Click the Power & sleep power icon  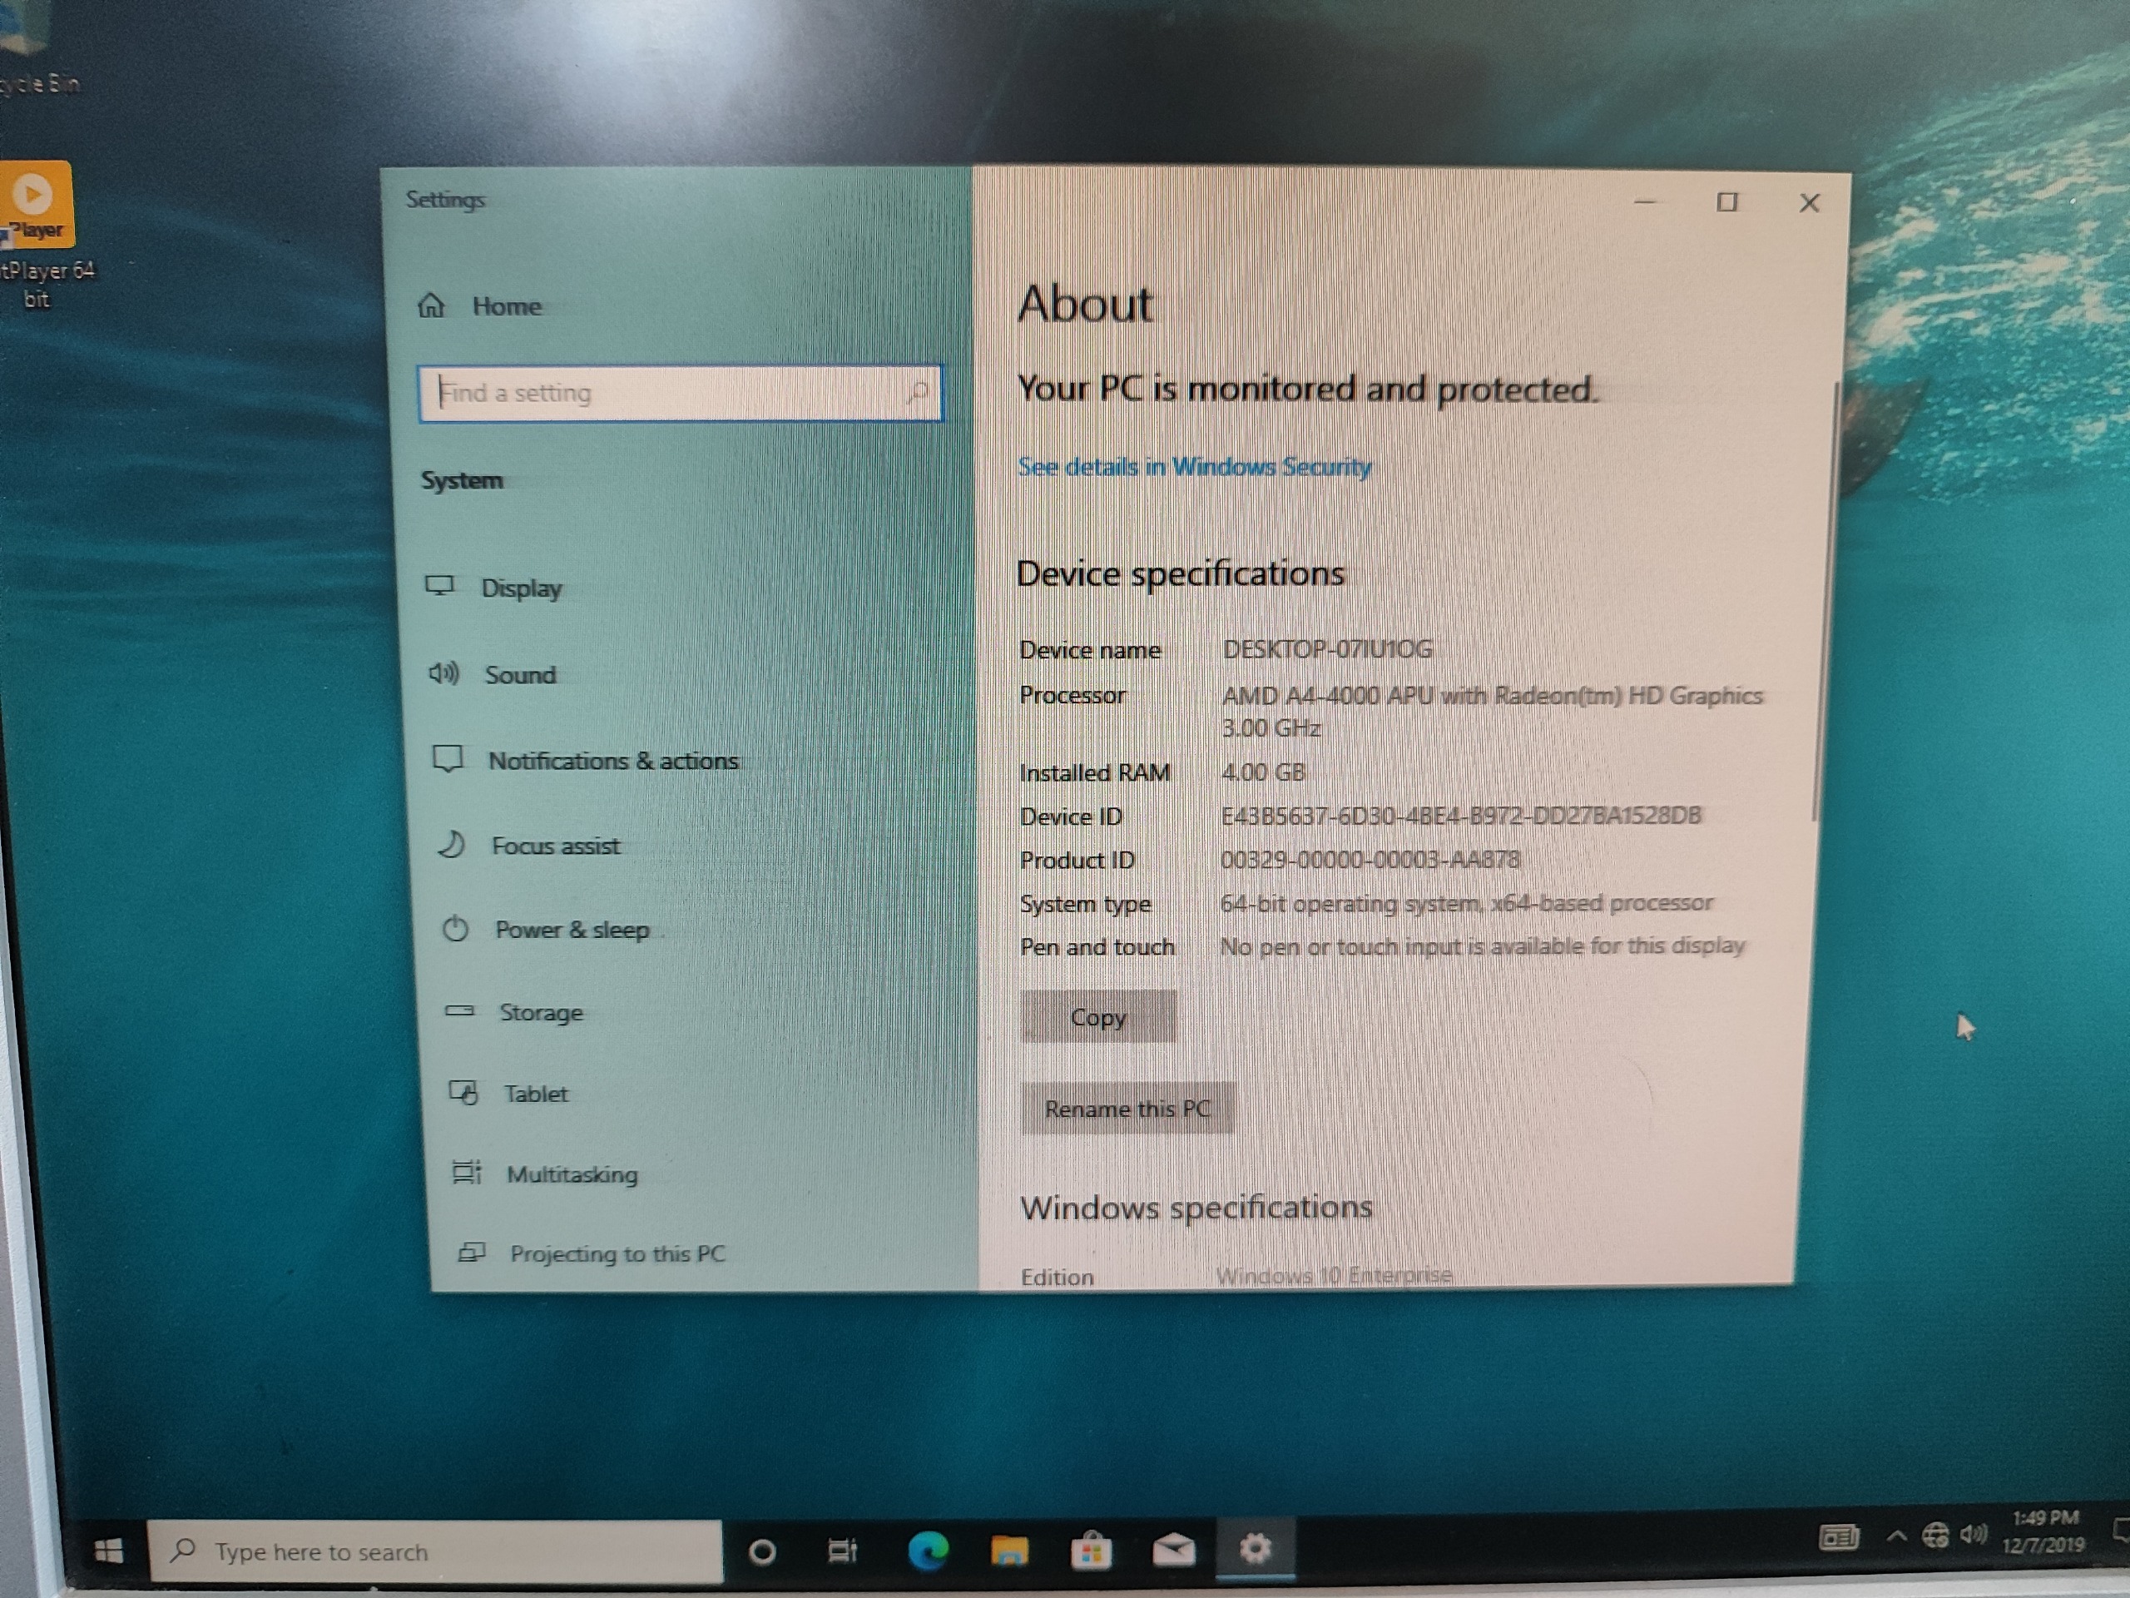455,929
